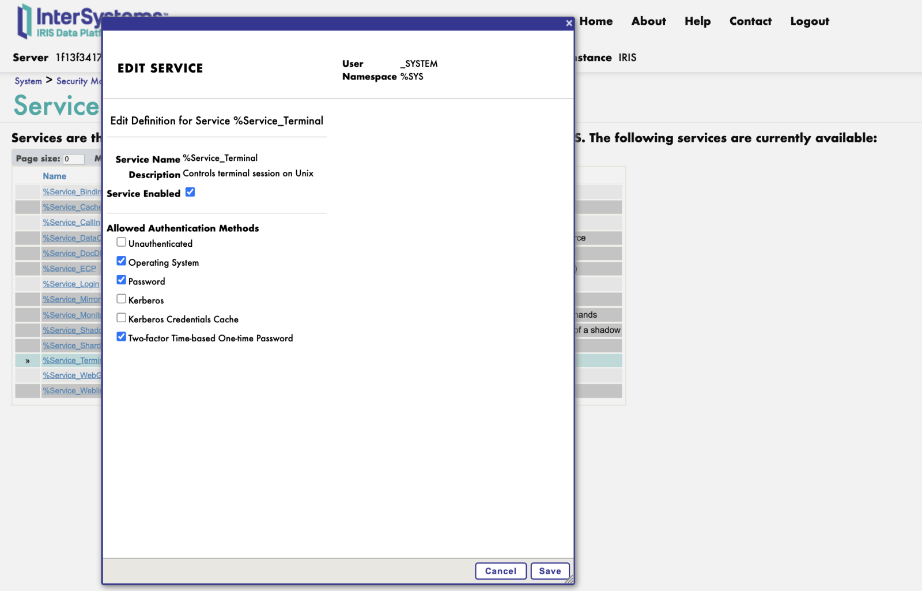Uncheck Operating System authentication
The width and height of the screenshot is (922, 591).
[122, 261]
